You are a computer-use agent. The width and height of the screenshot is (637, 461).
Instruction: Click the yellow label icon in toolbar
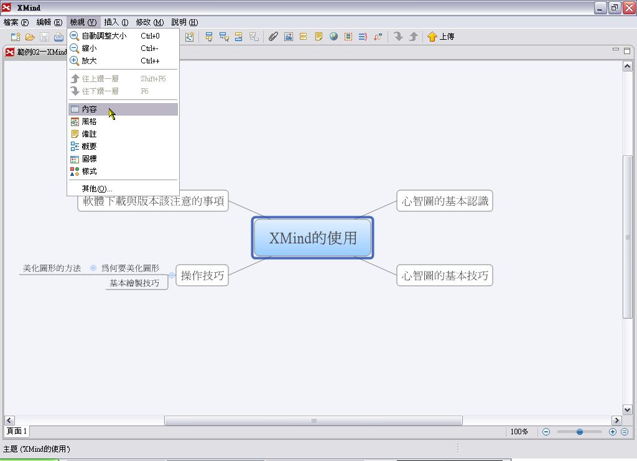[303, 37]
